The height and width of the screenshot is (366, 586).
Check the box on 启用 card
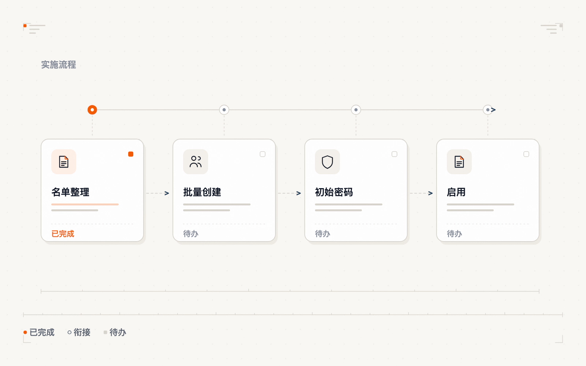tap(526, 154)
